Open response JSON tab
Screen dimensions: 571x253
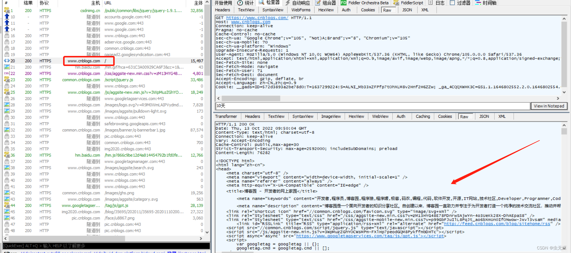tap(484, 117)
